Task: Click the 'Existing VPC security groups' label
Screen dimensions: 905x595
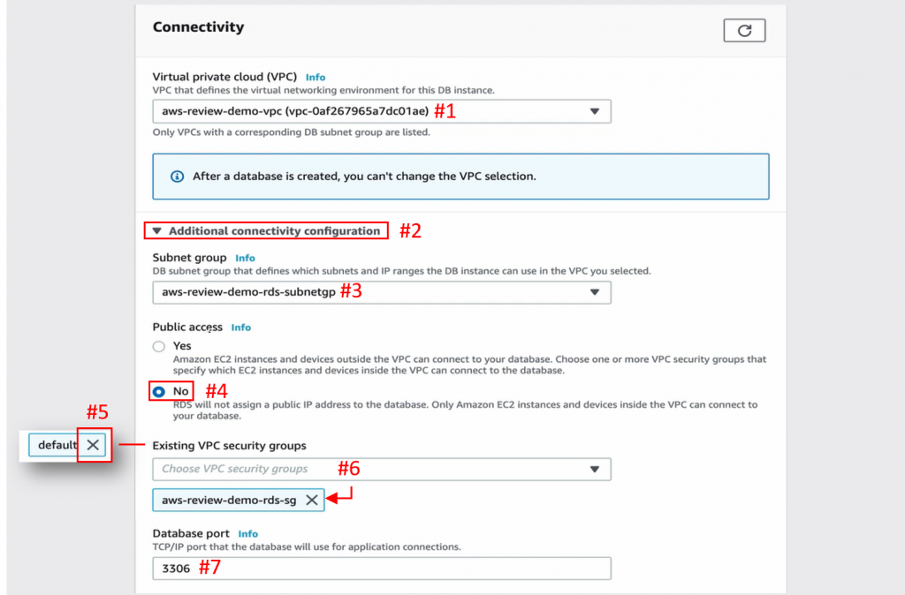Action: pyautogui.click(x=229, y=446)
